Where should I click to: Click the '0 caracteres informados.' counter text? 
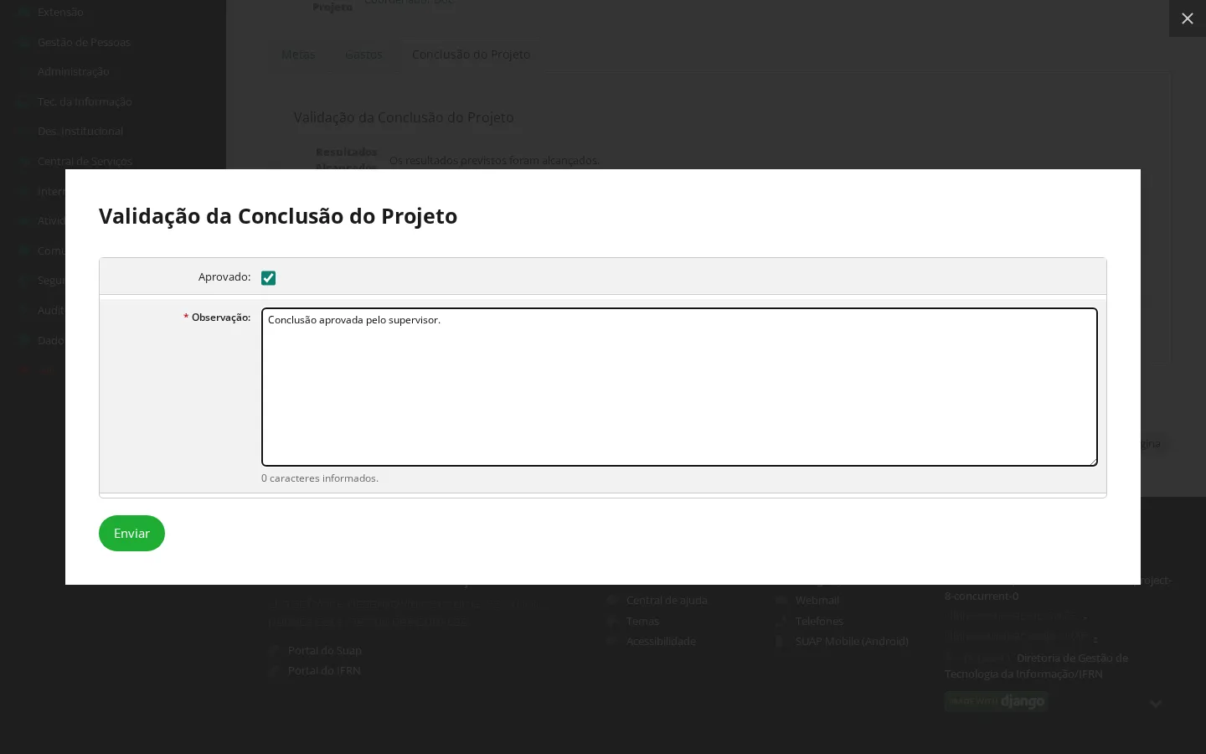coord(320,478)
